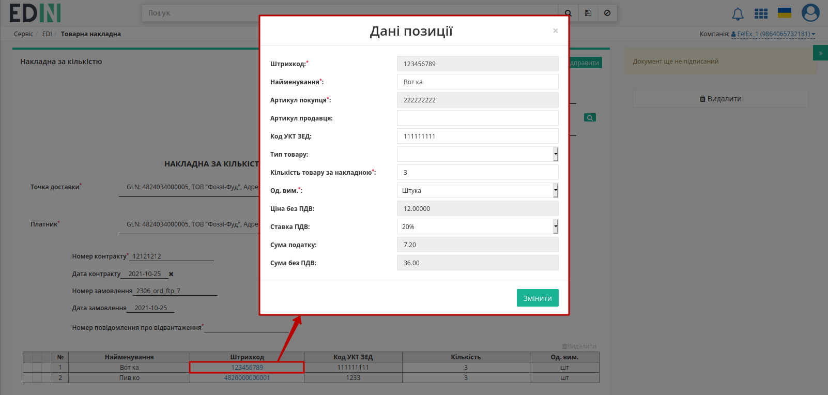Tick the table header select-all checkbox
This screenshot has width=828, height=395.
(37, 357)
